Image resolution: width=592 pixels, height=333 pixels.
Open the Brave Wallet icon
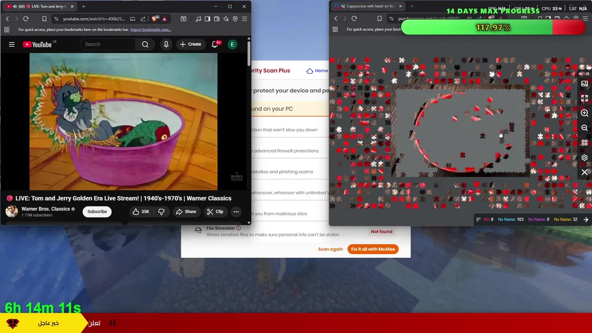click(216, 19)
